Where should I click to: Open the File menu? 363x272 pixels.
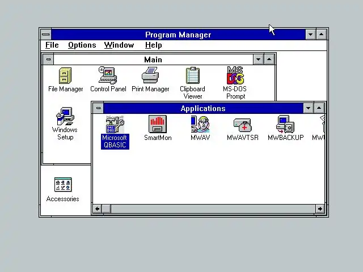pos(52,45)
